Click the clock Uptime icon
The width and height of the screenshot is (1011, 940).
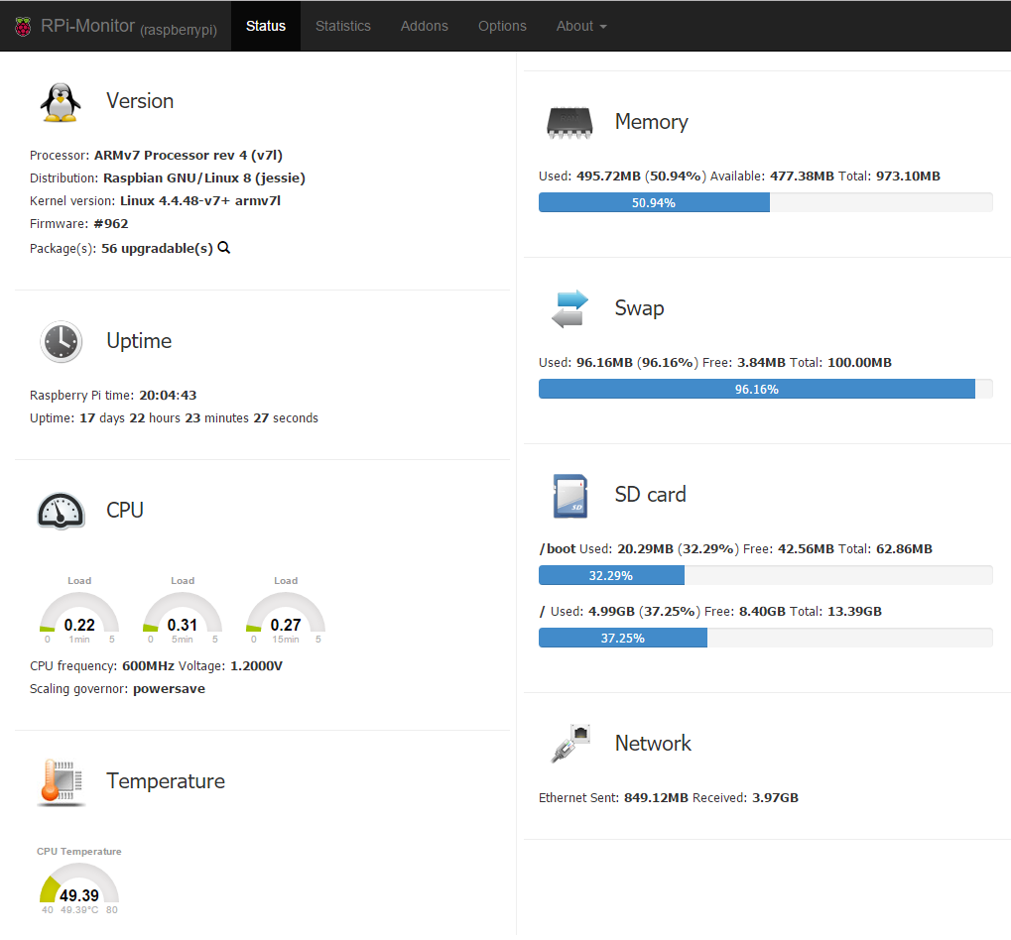(x=61, y=341)
